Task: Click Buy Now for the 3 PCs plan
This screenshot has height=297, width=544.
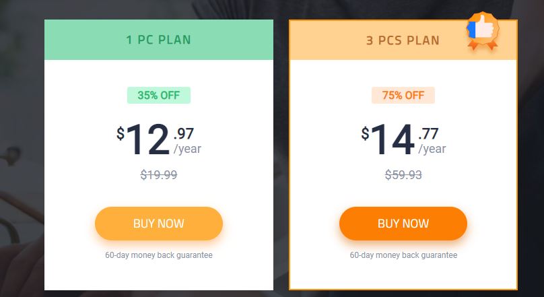Action: pyautogui.click(x=403, y=224)
